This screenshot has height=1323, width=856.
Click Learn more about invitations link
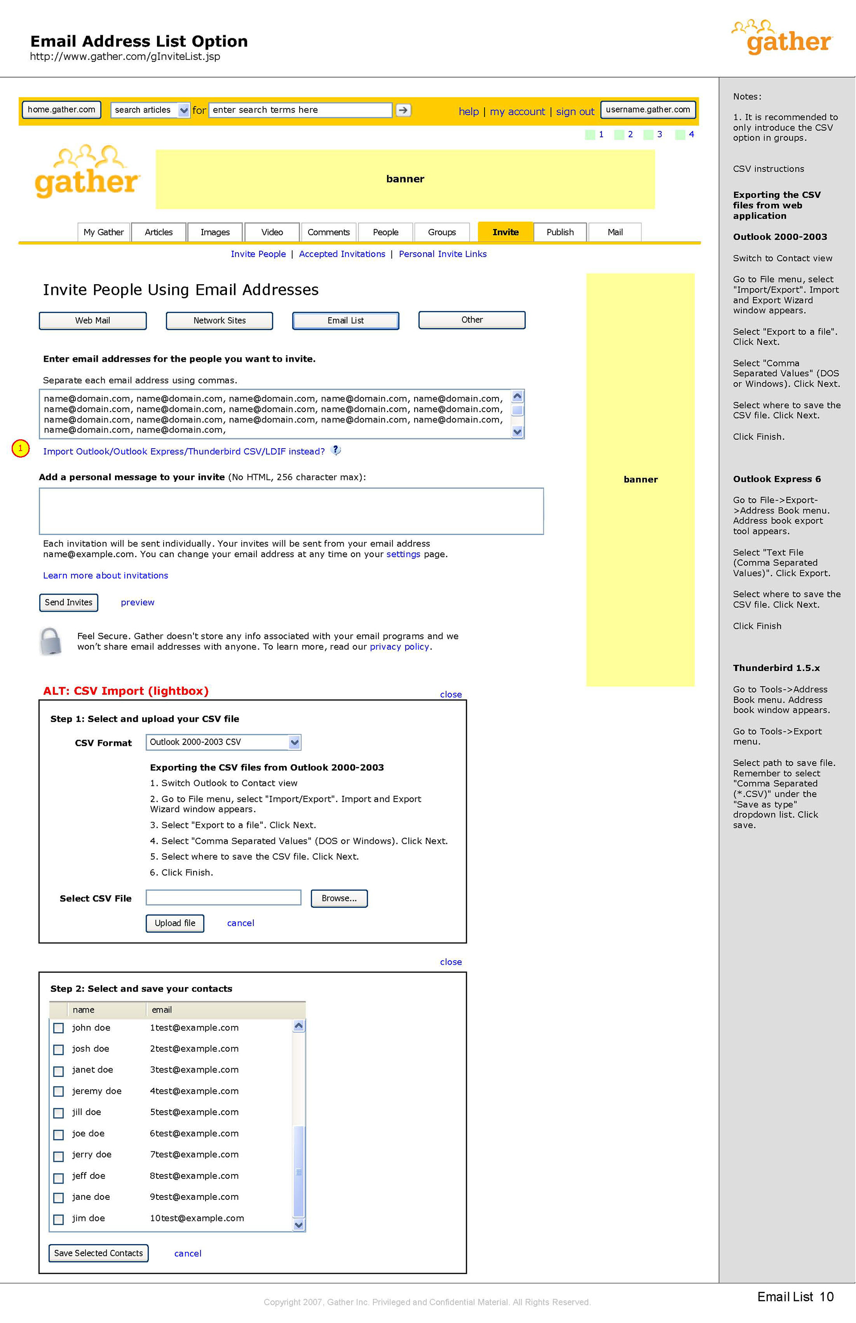click(x=106, y=575)
